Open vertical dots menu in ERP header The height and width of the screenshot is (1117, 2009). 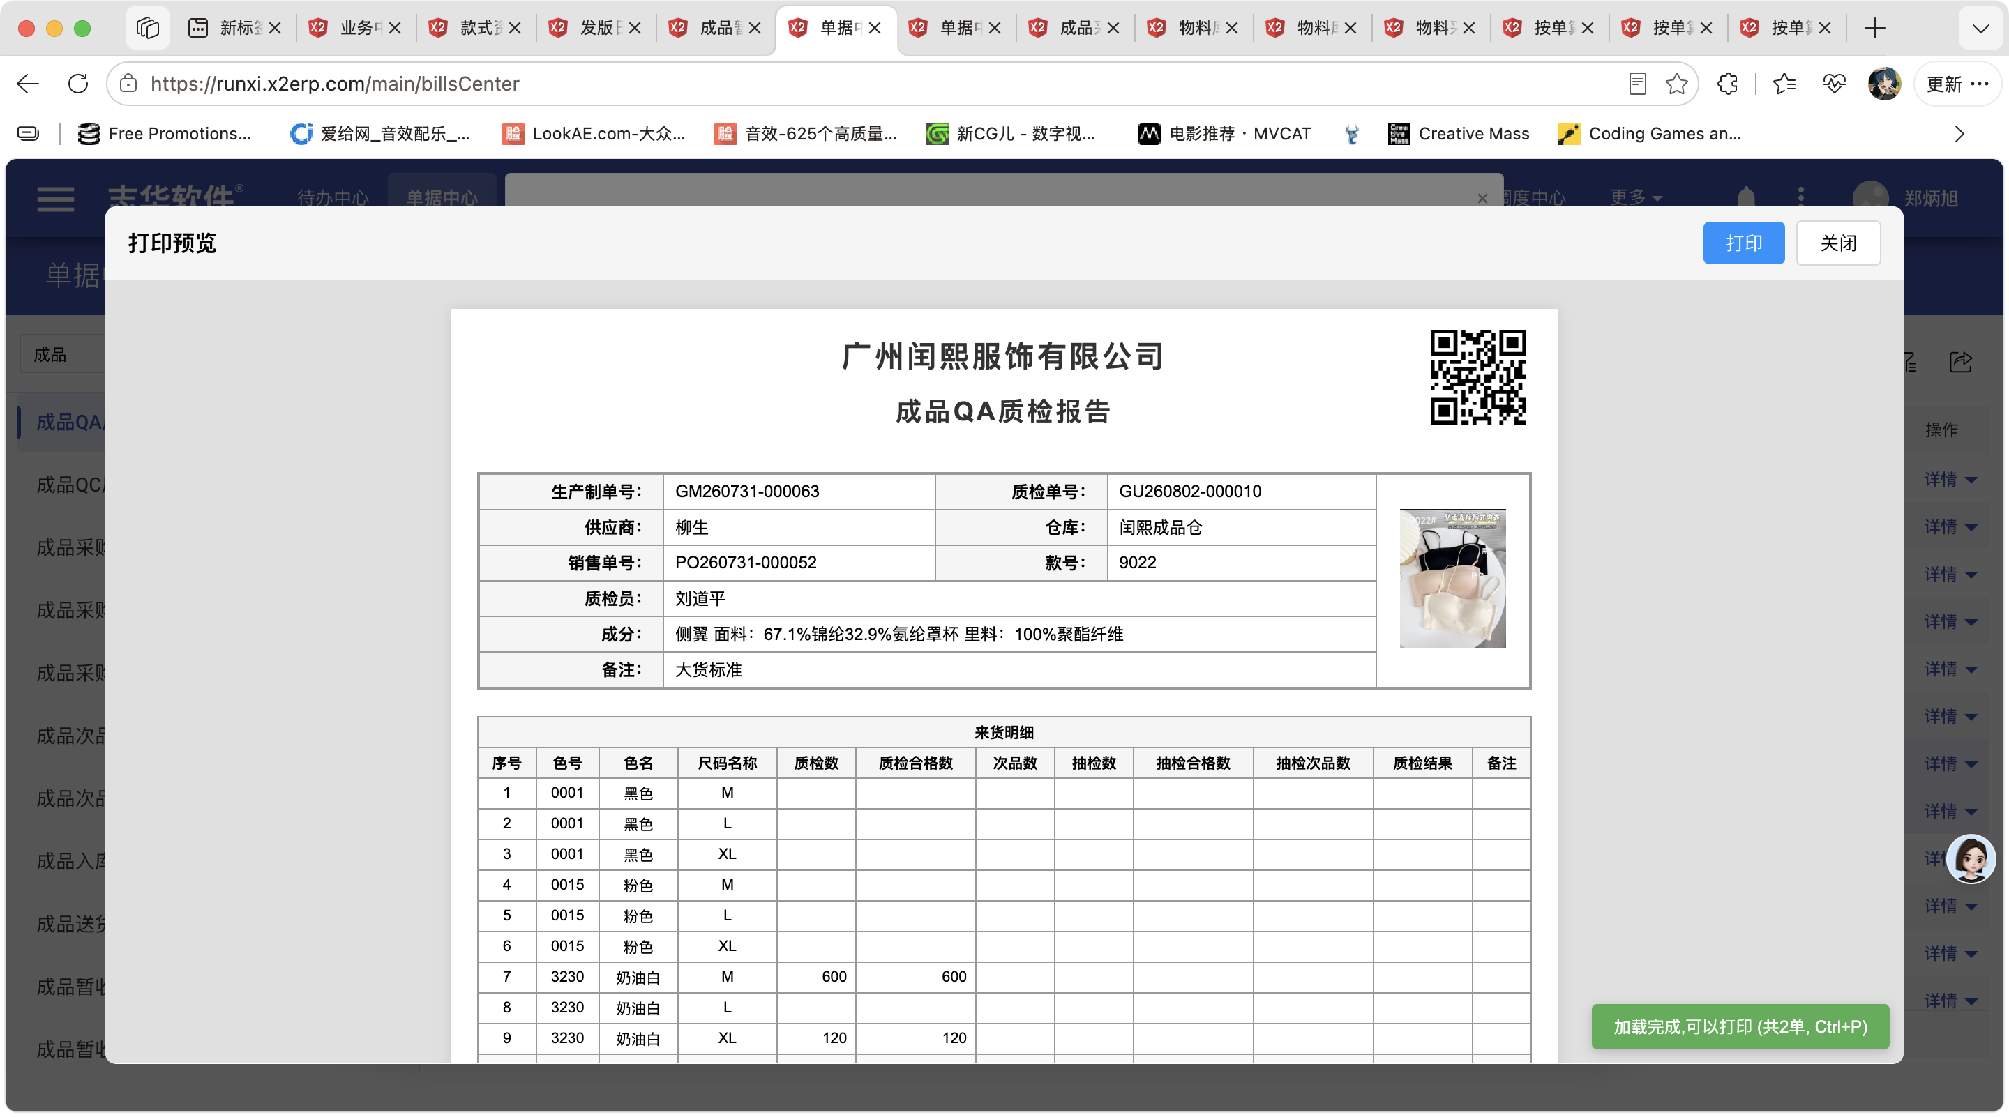pyautogui.click(x=1800, y=197)
